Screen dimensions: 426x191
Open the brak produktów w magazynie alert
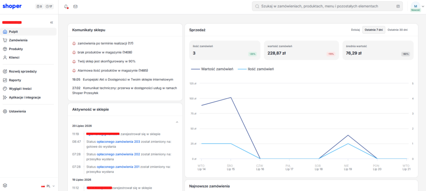point(102,52)
